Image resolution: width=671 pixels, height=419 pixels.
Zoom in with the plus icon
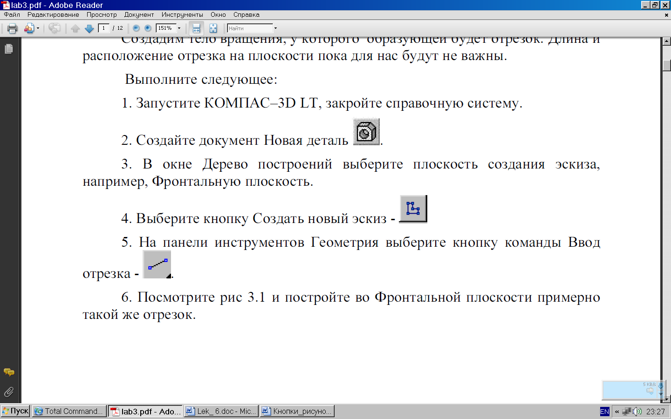tap(148, 28)
